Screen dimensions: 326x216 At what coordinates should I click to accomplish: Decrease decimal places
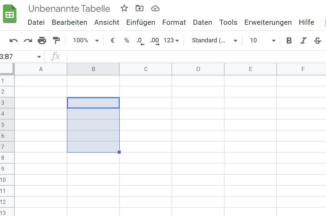tap(140, 41)
